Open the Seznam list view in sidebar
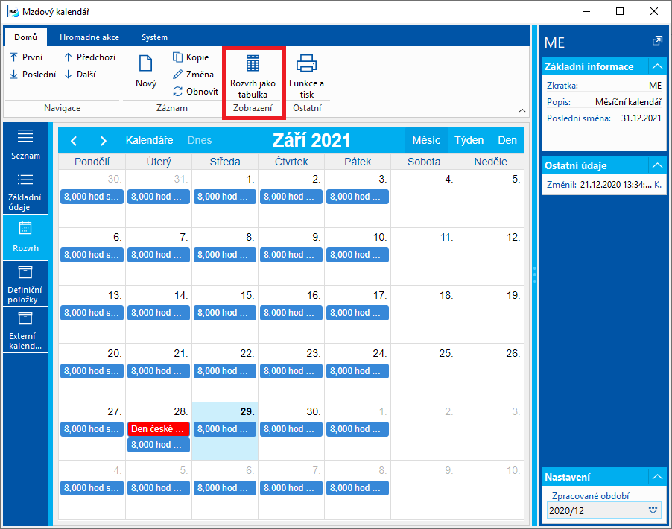This screenshot has width=672, height=529. (25, 145)
